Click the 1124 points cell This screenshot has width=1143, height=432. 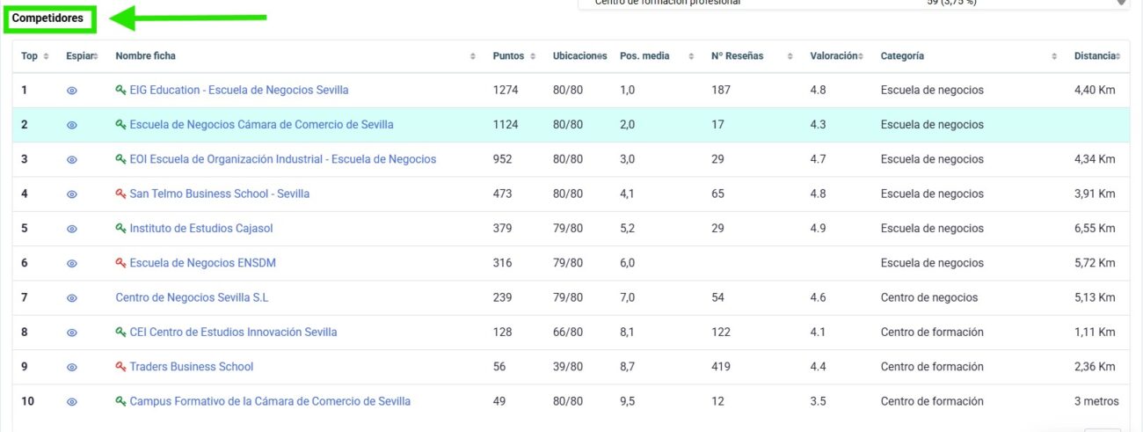tap(506, 124)
